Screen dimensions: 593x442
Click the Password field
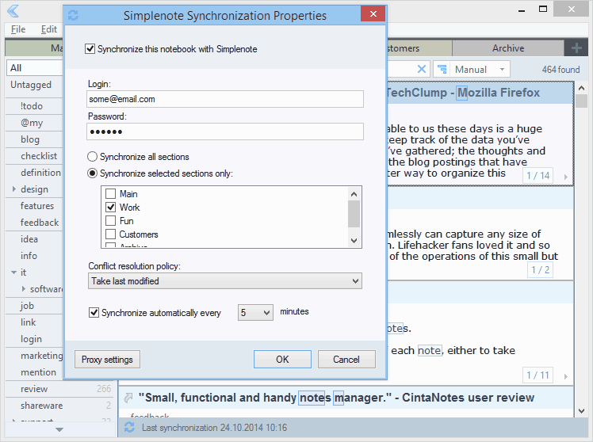pyautogui.click(x=225, y=131)
